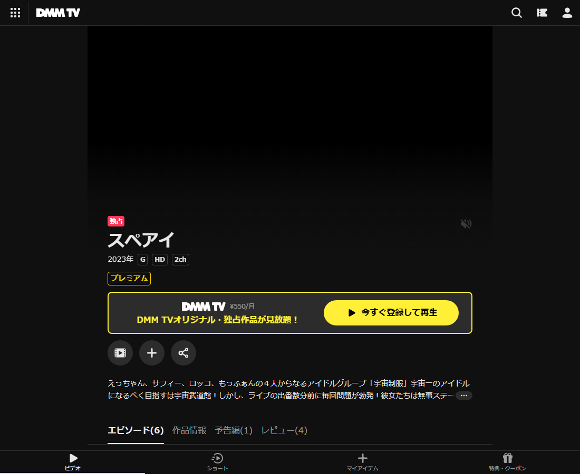Open 特典・クーポン in bottom navigation

pyautogui.click(x=507, y=462)
